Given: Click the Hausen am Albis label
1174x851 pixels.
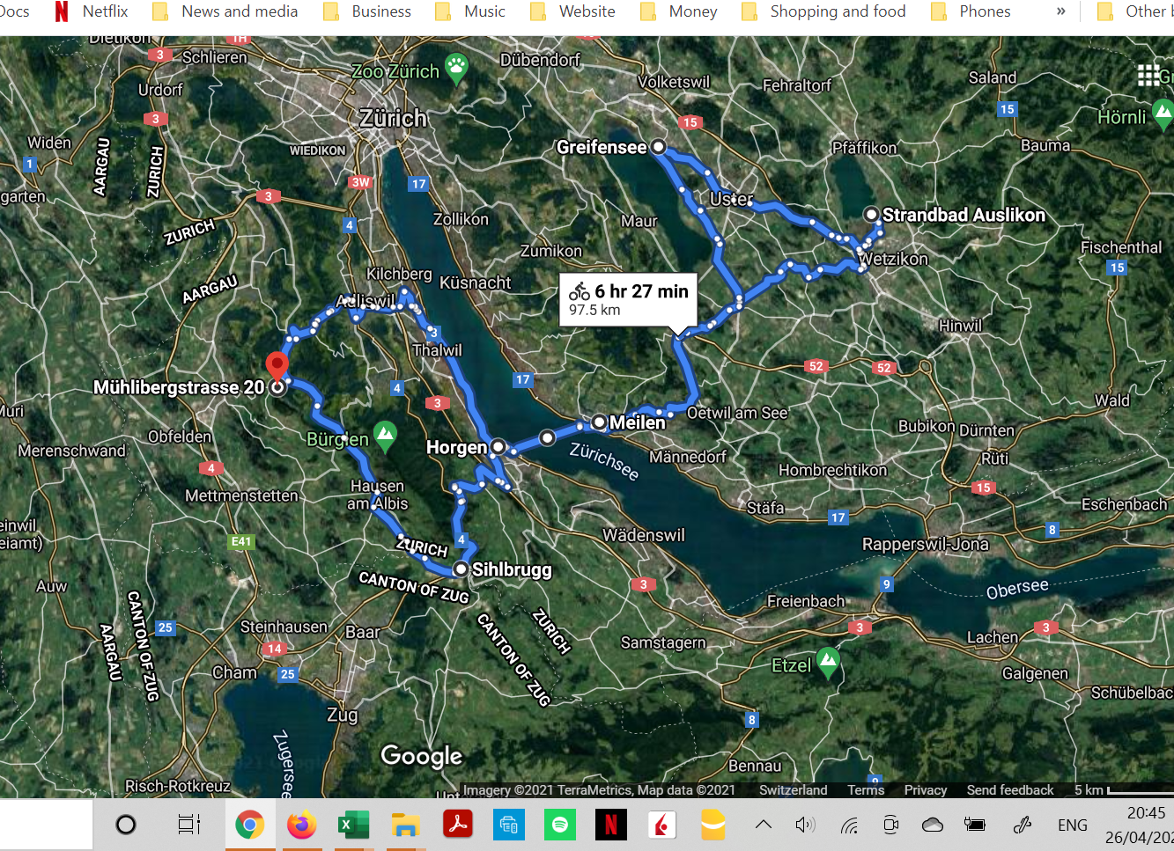Looking at the screenshot, I should coord(378,495).
